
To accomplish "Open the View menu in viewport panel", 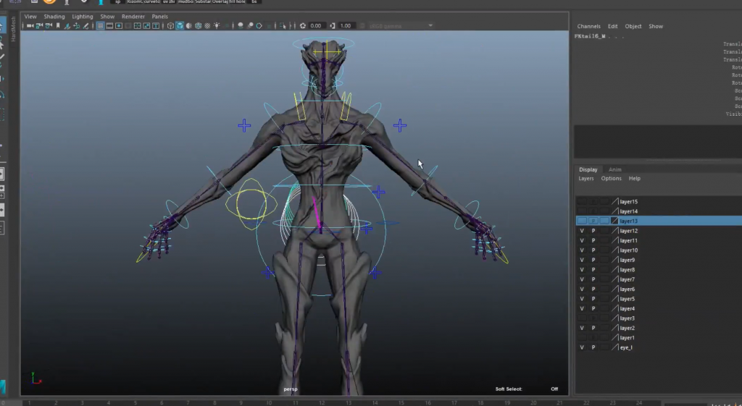I will tap(30, 16).
